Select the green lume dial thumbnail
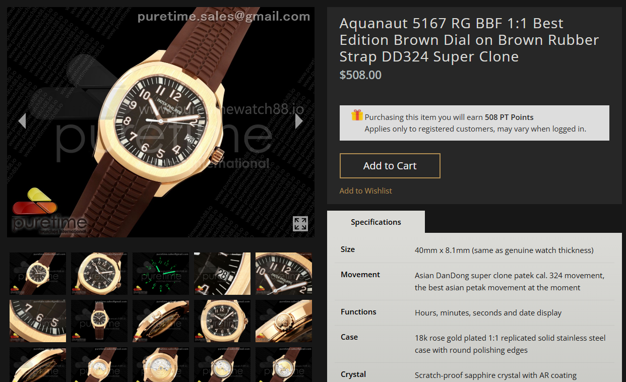Viewport: 626px width, 382px height. (x=161, y=274)
